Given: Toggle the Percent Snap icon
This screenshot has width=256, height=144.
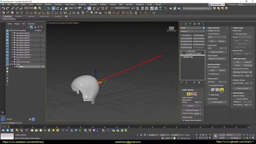Looking at the screenshot, I should tap(103, 8).
